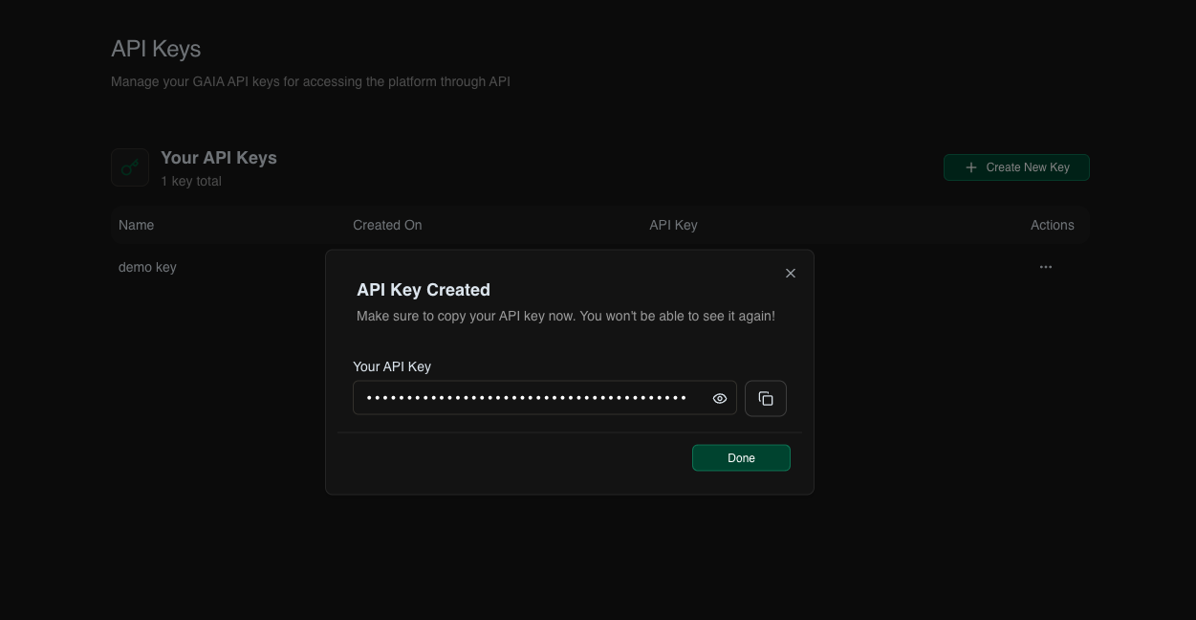
Task: Click the Actions column header
Action: click(1052, 225)
